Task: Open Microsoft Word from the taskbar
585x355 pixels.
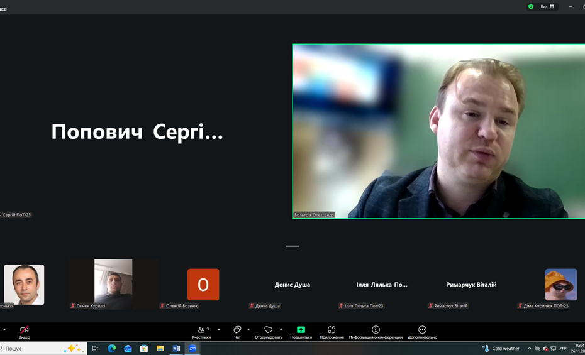Action: coord(176,348)
